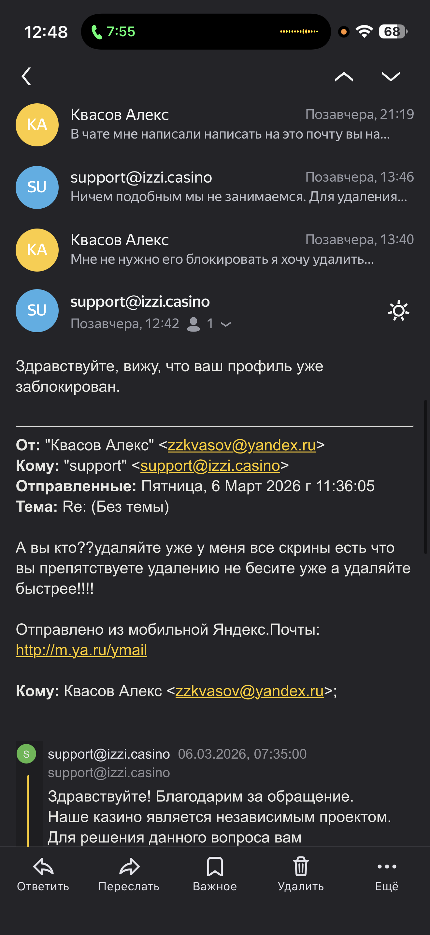Tap the yellow KA avatar at 21:19

pyautogui.click(x=37, y=125)
